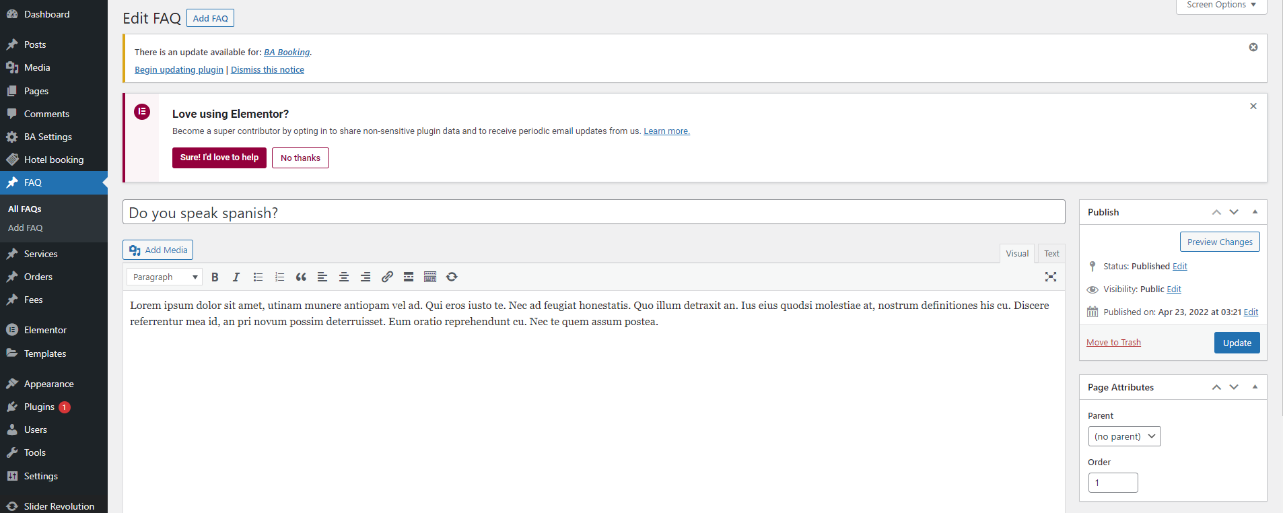
Task: Insert a blockquote in the editor
Action: tap(301, 277)
